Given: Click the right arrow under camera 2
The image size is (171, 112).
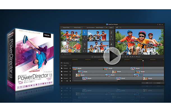Looking at the screenshot, I should tap(112, 39).
